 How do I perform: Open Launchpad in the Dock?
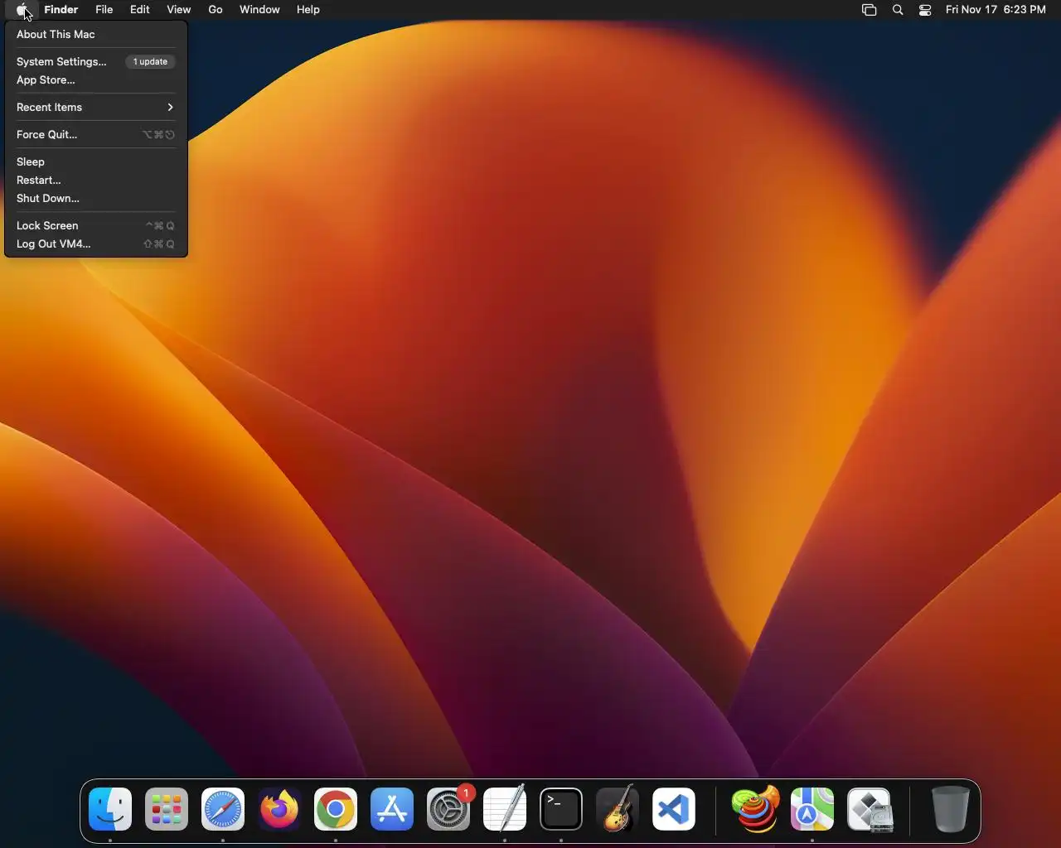coord(167,809)
